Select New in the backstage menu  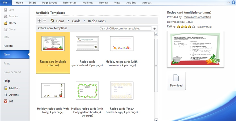point(14,55)
